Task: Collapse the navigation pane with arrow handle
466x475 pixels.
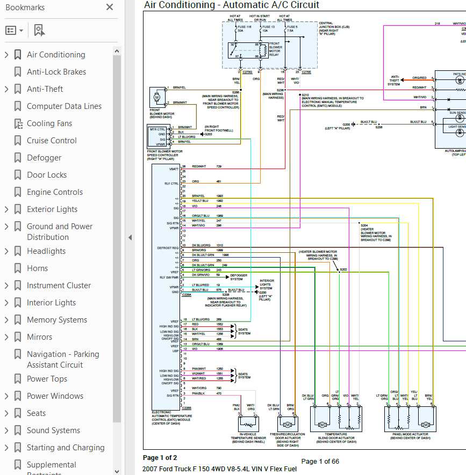Action: [130, 237]
